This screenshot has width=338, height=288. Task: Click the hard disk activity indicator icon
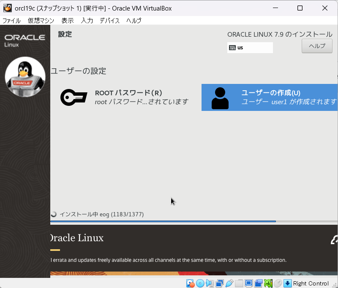[191, 283]
